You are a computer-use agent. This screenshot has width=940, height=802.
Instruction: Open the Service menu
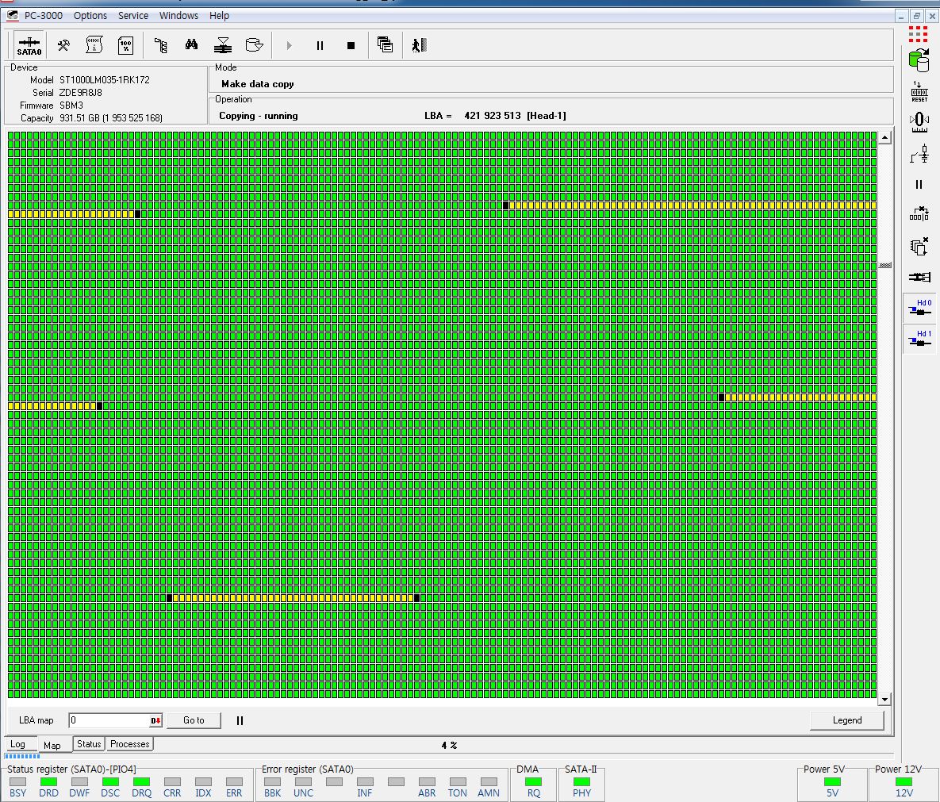pyautogui.click(x=132, y=15)
